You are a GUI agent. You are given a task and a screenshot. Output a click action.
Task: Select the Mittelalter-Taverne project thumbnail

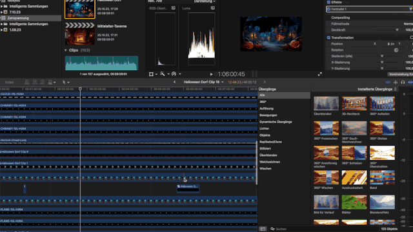coord(80,34)
